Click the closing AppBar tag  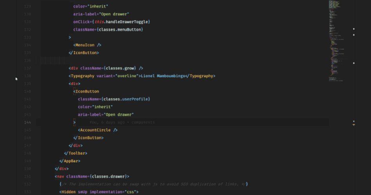(x=70, y=161)
